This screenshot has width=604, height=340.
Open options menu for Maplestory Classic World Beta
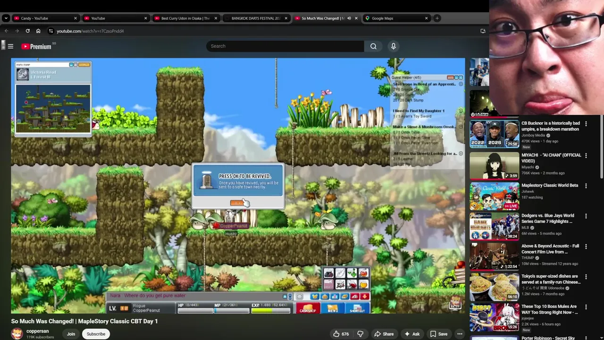pyautogui.click(x=586, y=186)
